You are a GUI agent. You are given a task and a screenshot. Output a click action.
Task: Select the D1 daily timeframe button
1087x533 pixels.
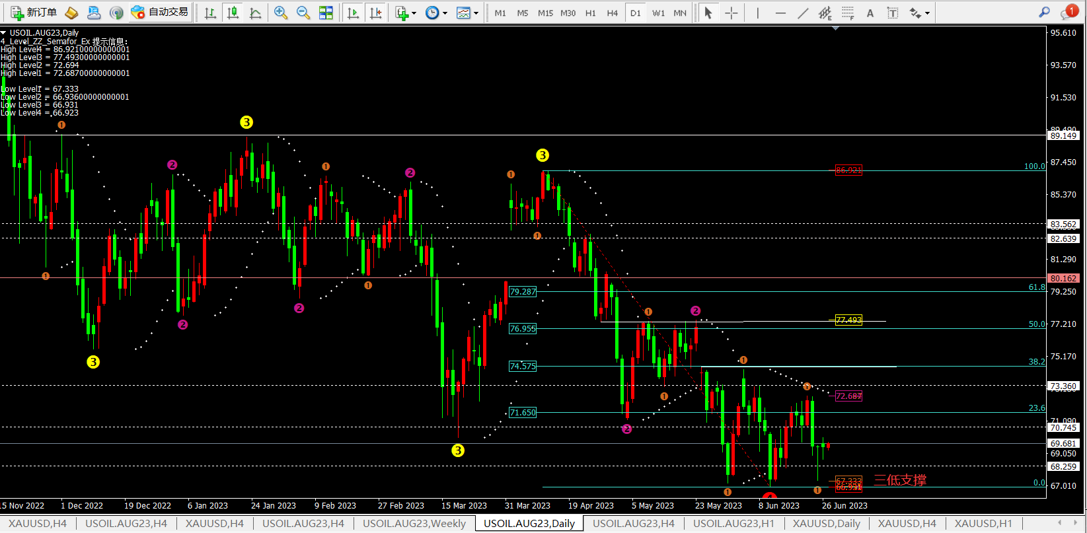click(635, 13)
